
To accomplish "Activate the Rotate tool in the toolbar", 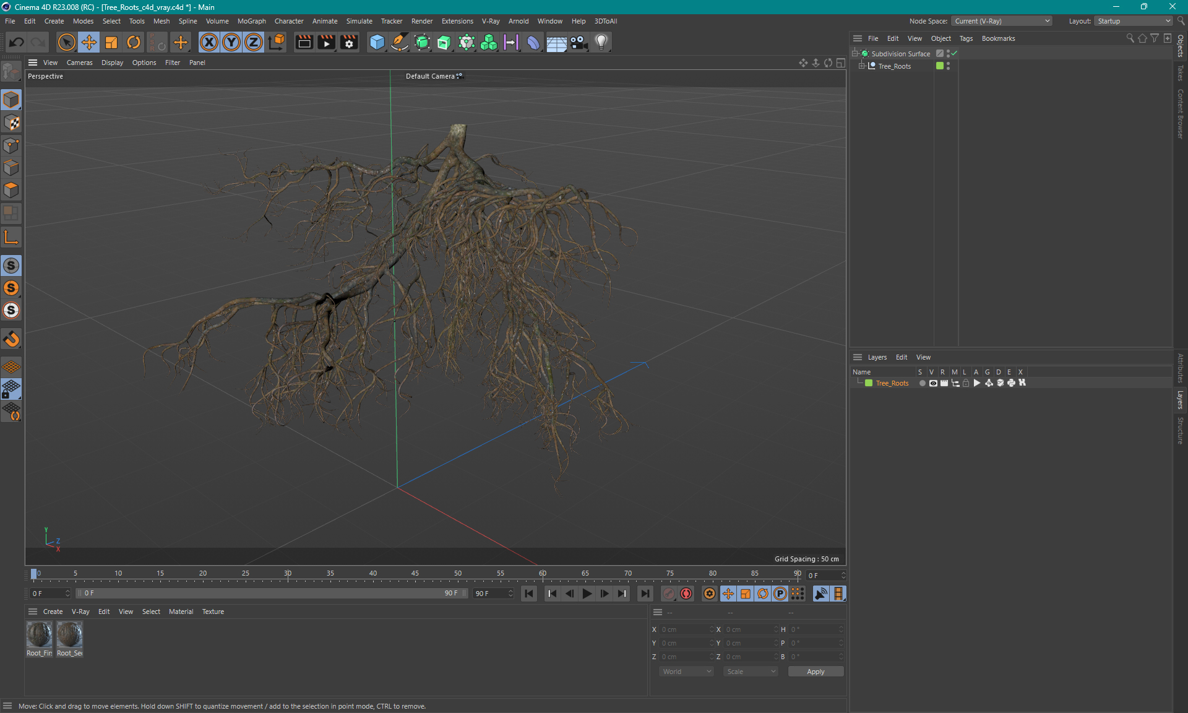I will (x=134, y=42).
